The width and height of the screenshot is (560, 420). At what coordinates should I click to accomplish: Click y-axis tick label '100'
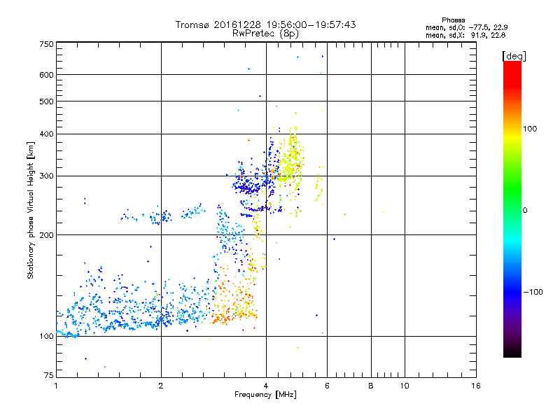tap(47, 336)
